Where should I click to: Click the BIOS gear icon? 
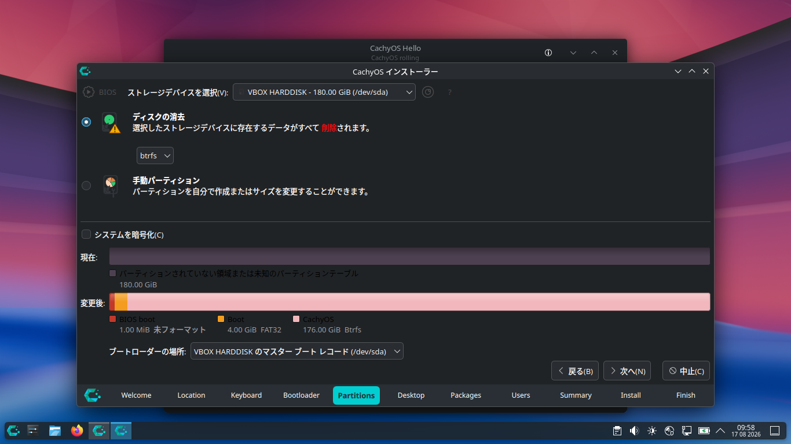click(x=89, y=92)
